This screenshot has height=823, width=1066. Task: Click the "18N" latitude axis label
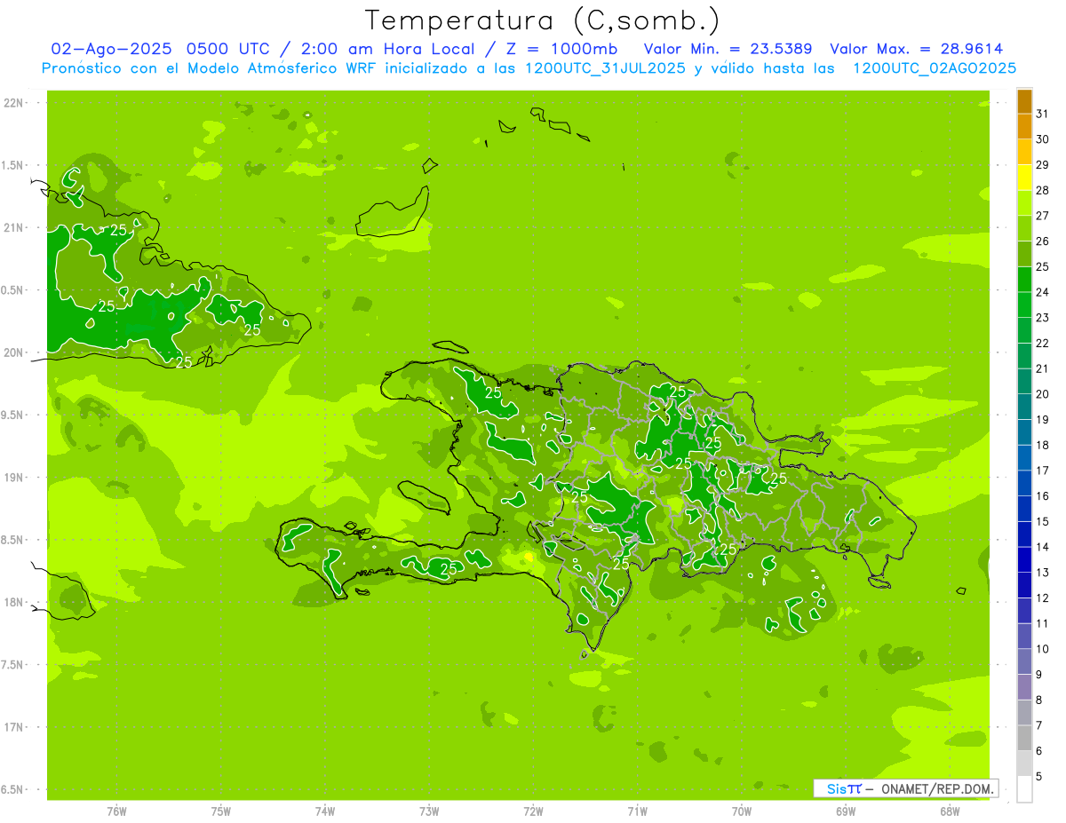tap(14, 602)
